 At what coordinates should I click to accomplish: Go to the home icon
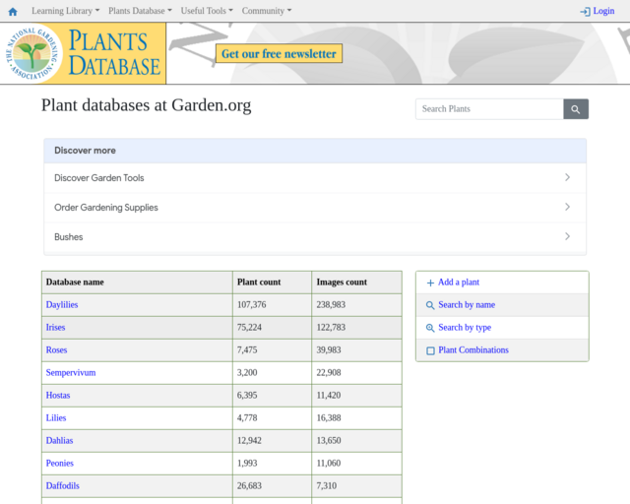pyautogui.click(x=13, y=11)
